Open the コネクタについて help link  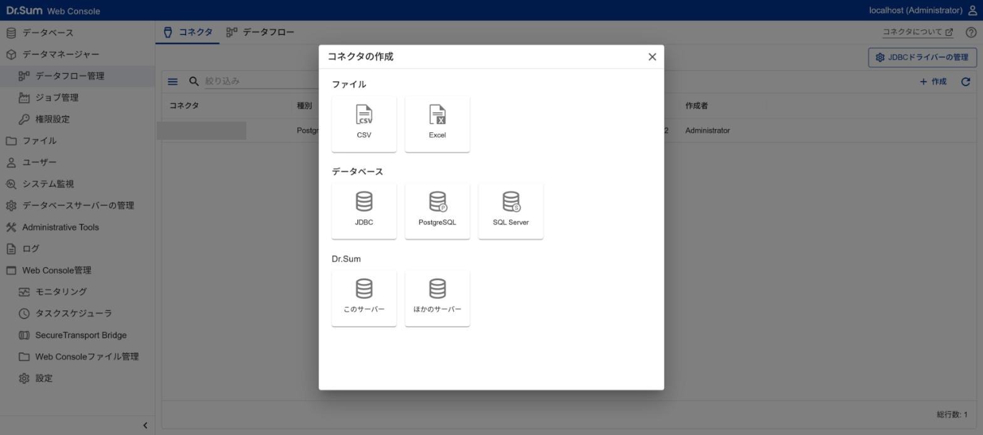tap(917, 32)
